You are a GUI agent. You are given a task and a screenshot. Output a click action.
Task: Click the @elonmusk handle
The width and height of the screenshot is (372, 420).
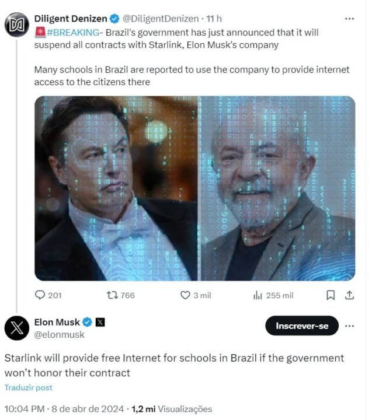(60, 335)
